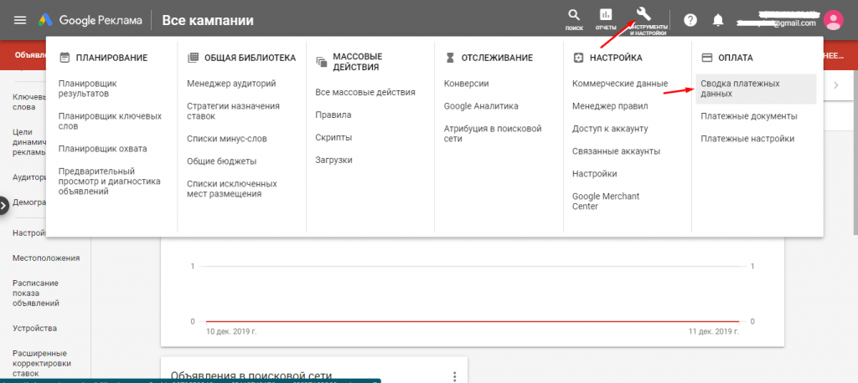858x383 pixels.
Task: Open Сводка платежных данных
Action: (757, 89)
